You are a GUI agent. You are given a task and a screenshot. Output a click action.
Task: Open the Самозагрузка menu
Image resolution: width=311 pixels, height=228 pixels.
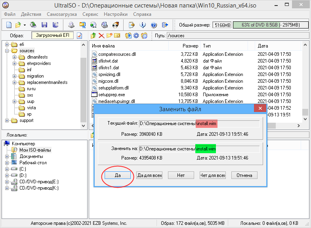tap(62, 14)
